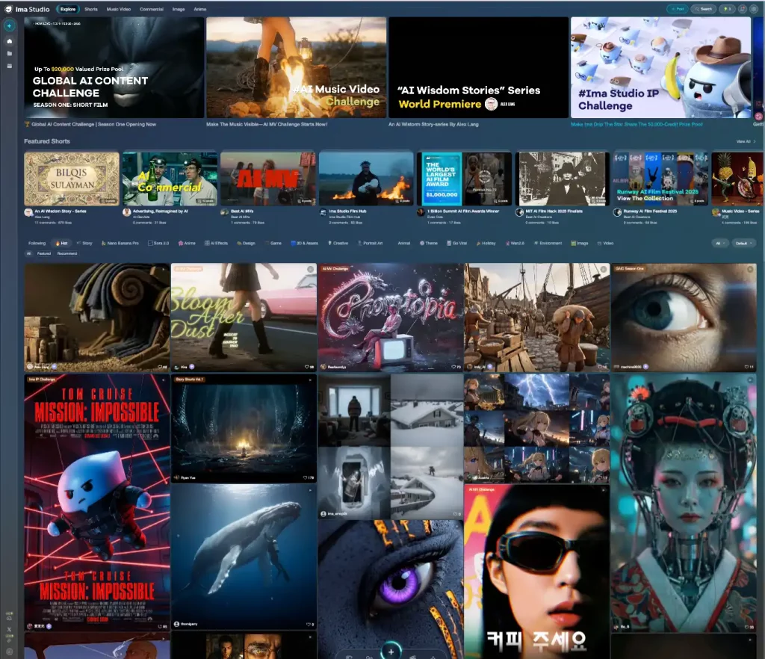Click the options dot on the blue eye card
The image size is (765, 659).
tap(750, 269)
